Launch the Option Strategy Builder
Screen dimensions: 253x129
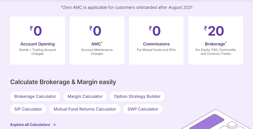[137, 97]
